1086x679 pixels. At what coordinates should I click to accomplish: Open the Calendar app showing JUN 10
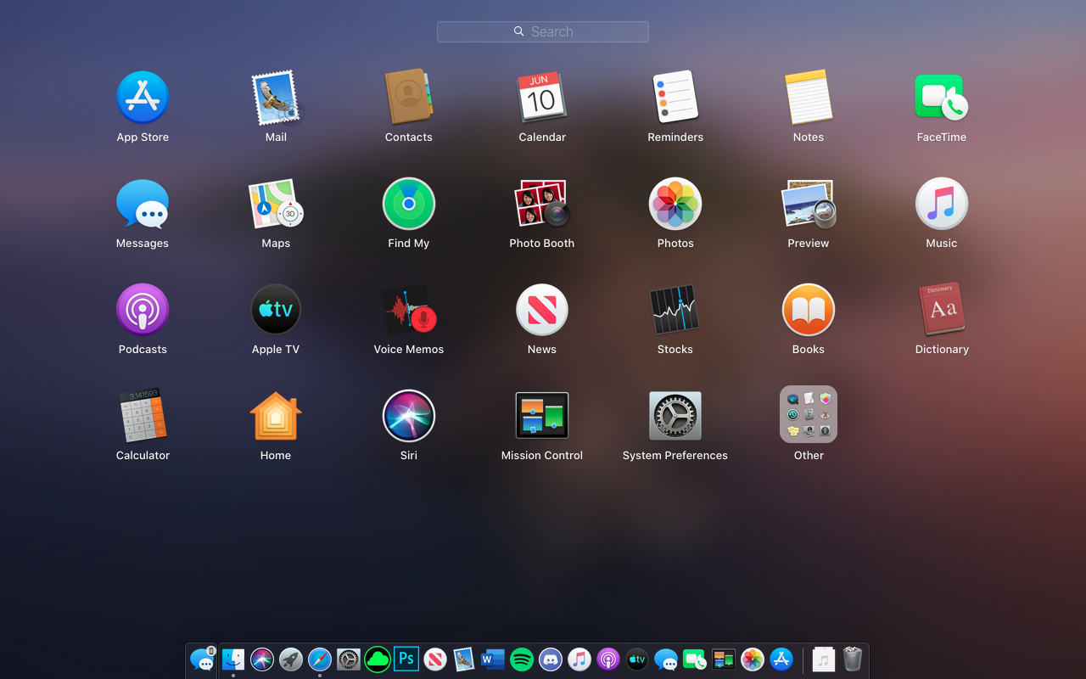pos(542,98)
